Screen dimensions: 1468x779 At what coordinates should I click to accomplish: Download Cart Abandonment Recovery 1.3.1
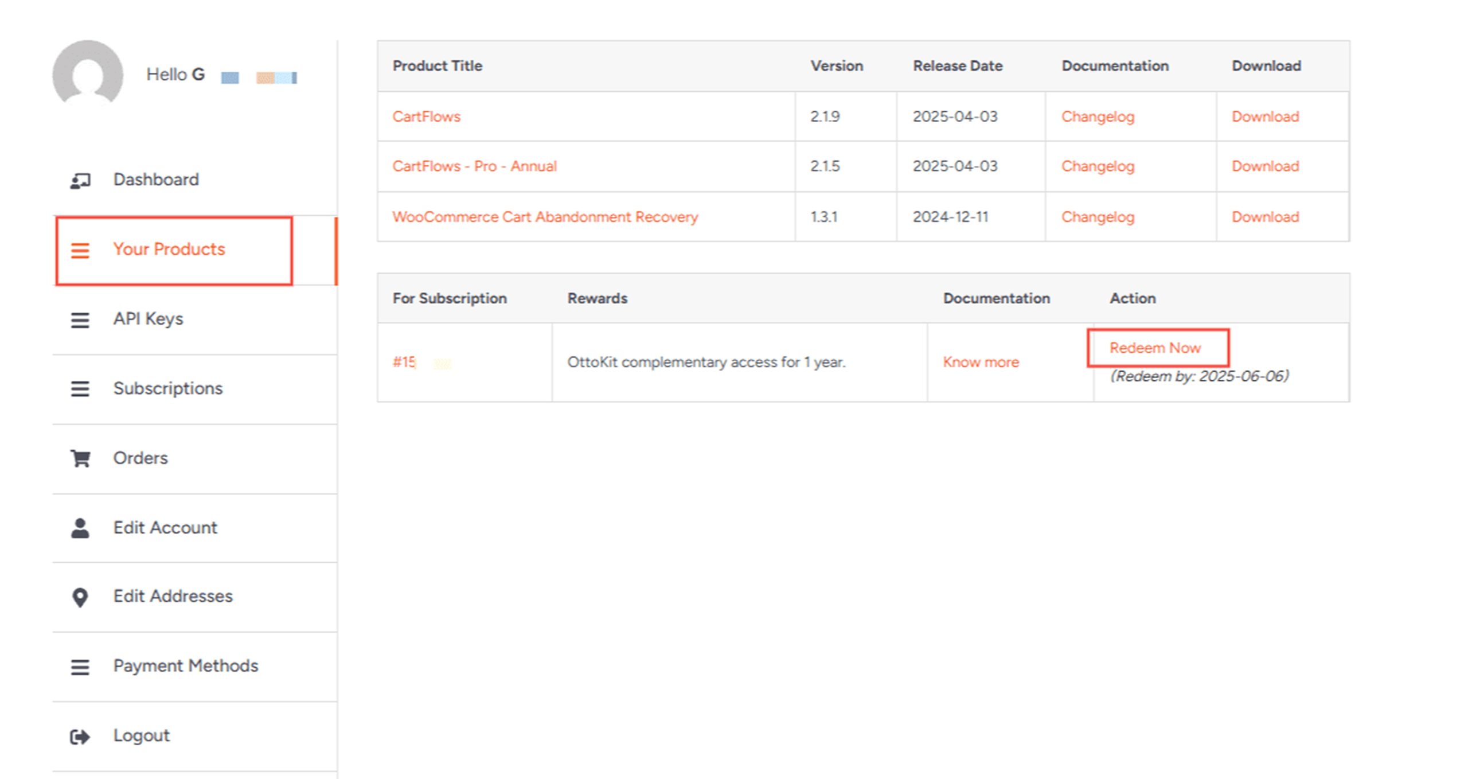[1265, 217]
